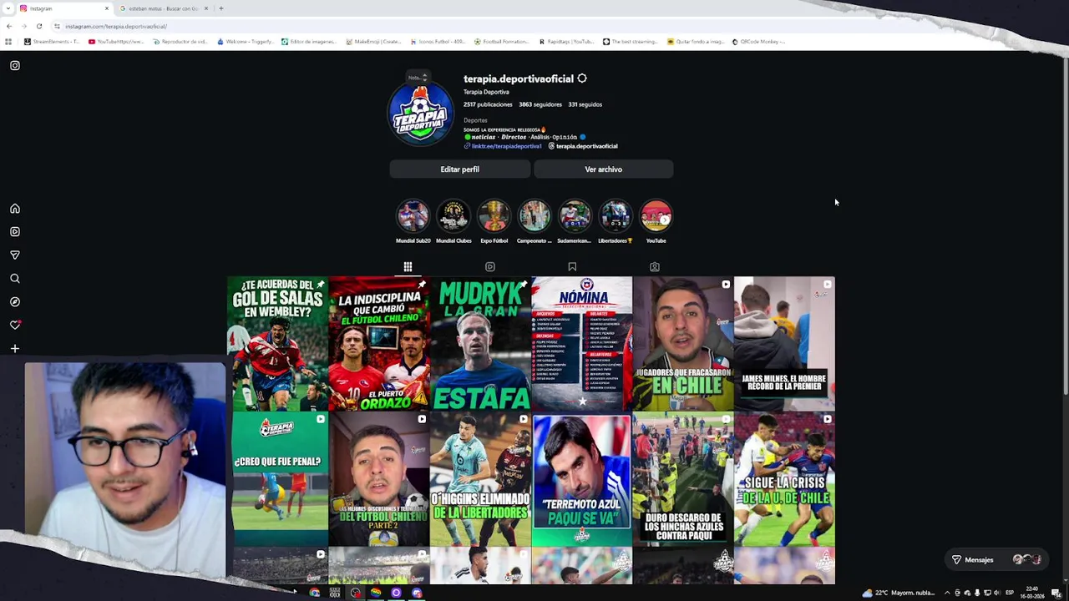Click the browser reload button
Viewport: 1069px width, 601px height.
click(38, 26)
